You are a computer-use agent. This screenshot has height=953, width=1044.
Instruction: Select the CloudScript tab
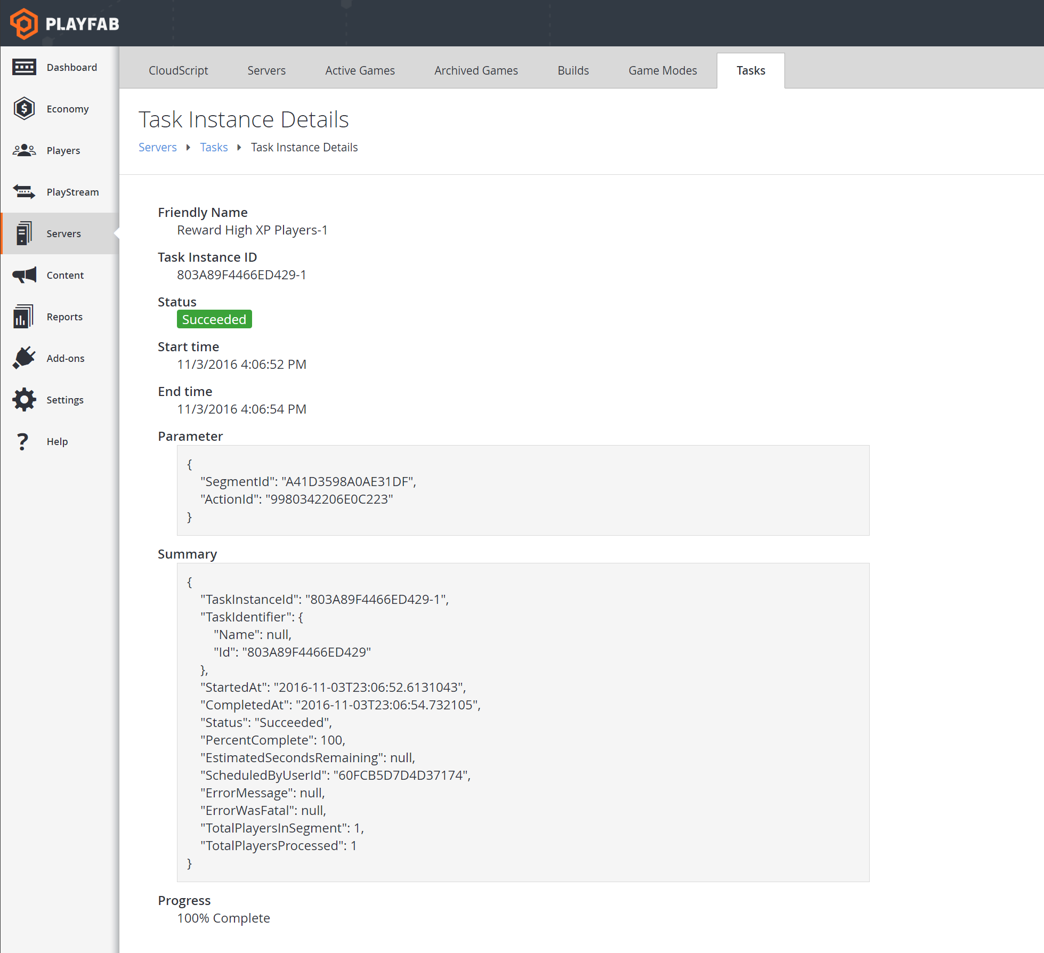178,69
